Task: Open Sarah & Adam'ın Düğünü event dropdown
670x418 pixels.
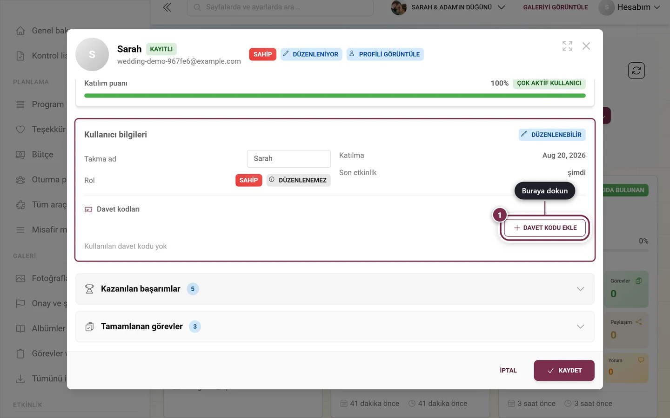Action: coord(448,7)
